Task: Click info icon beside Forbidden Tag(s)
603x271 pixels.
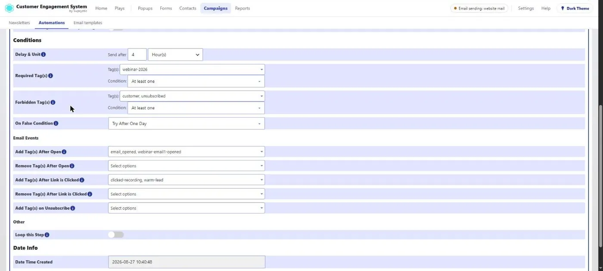Action: [x=53, y=102]
